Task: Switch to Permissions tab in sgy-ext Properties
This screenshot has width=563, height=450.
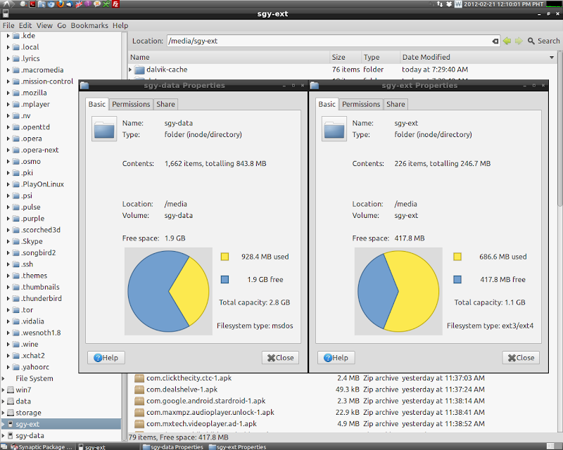Action: (x=361, y=104)
